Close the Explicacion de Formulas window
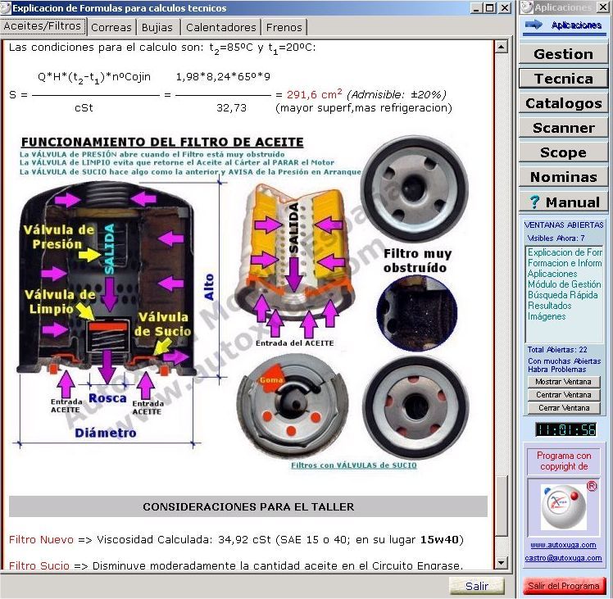This screenshot has width=613, height=599. (505, 8)
